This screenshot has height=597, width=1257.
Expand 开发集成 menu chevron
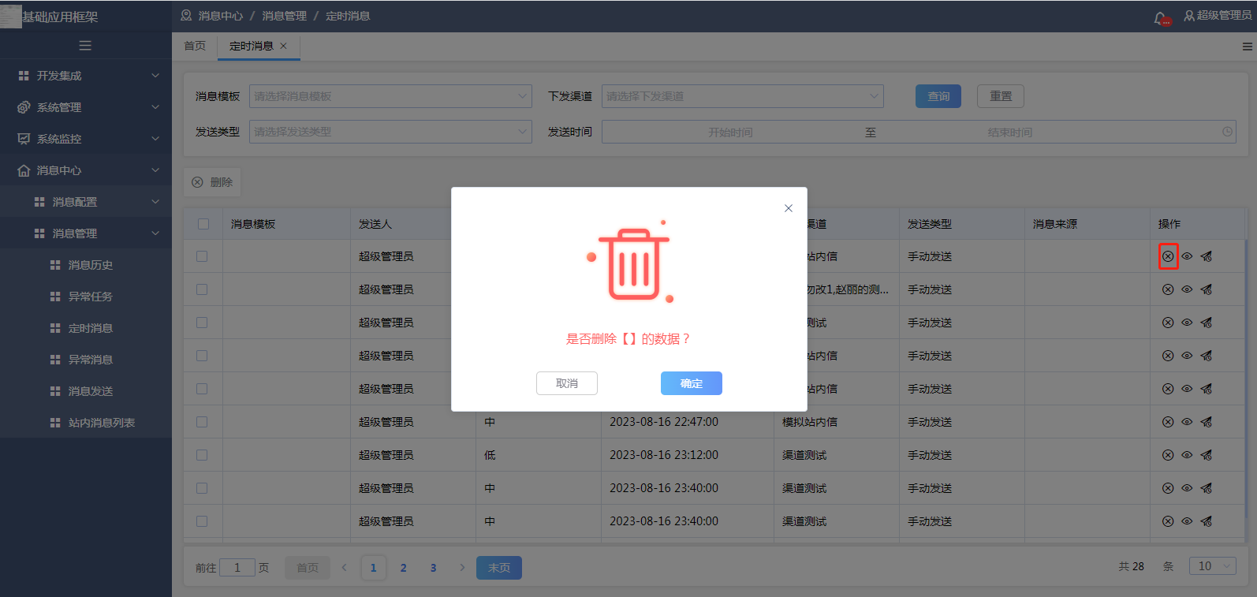pyautogui.click(x=155, y=76)
